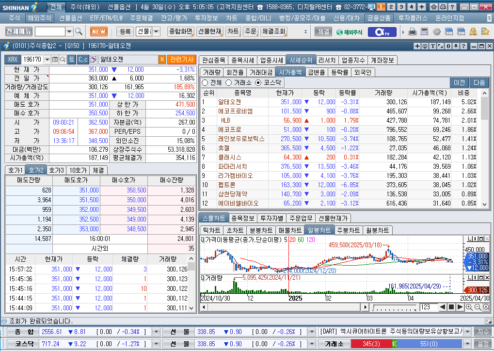Toggle the 거래량 chart indicator checkbox
The height and width of the screenshot is (351, 494).
click(x=203, y=278)
